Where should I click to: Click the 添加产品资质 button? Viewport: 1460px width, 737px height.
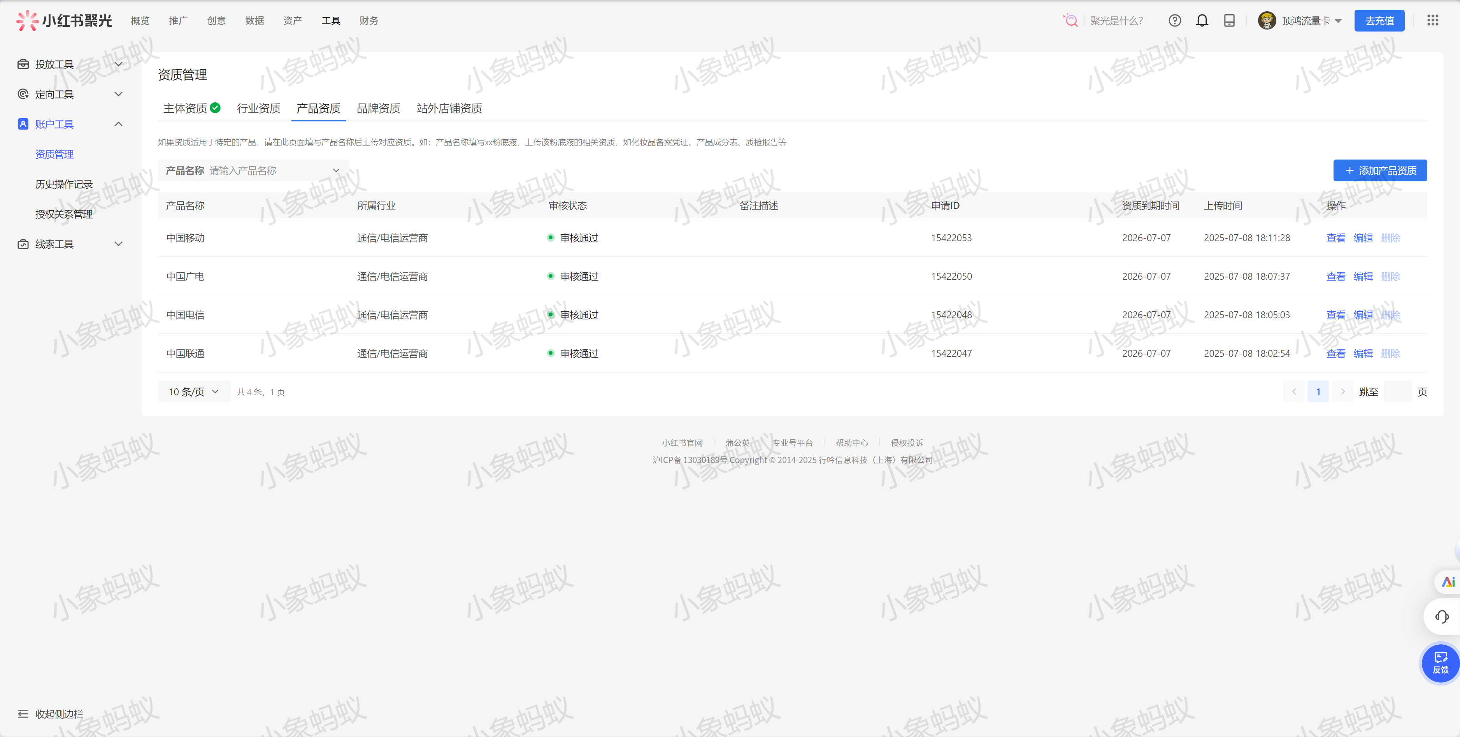[x=1380, y=171]
